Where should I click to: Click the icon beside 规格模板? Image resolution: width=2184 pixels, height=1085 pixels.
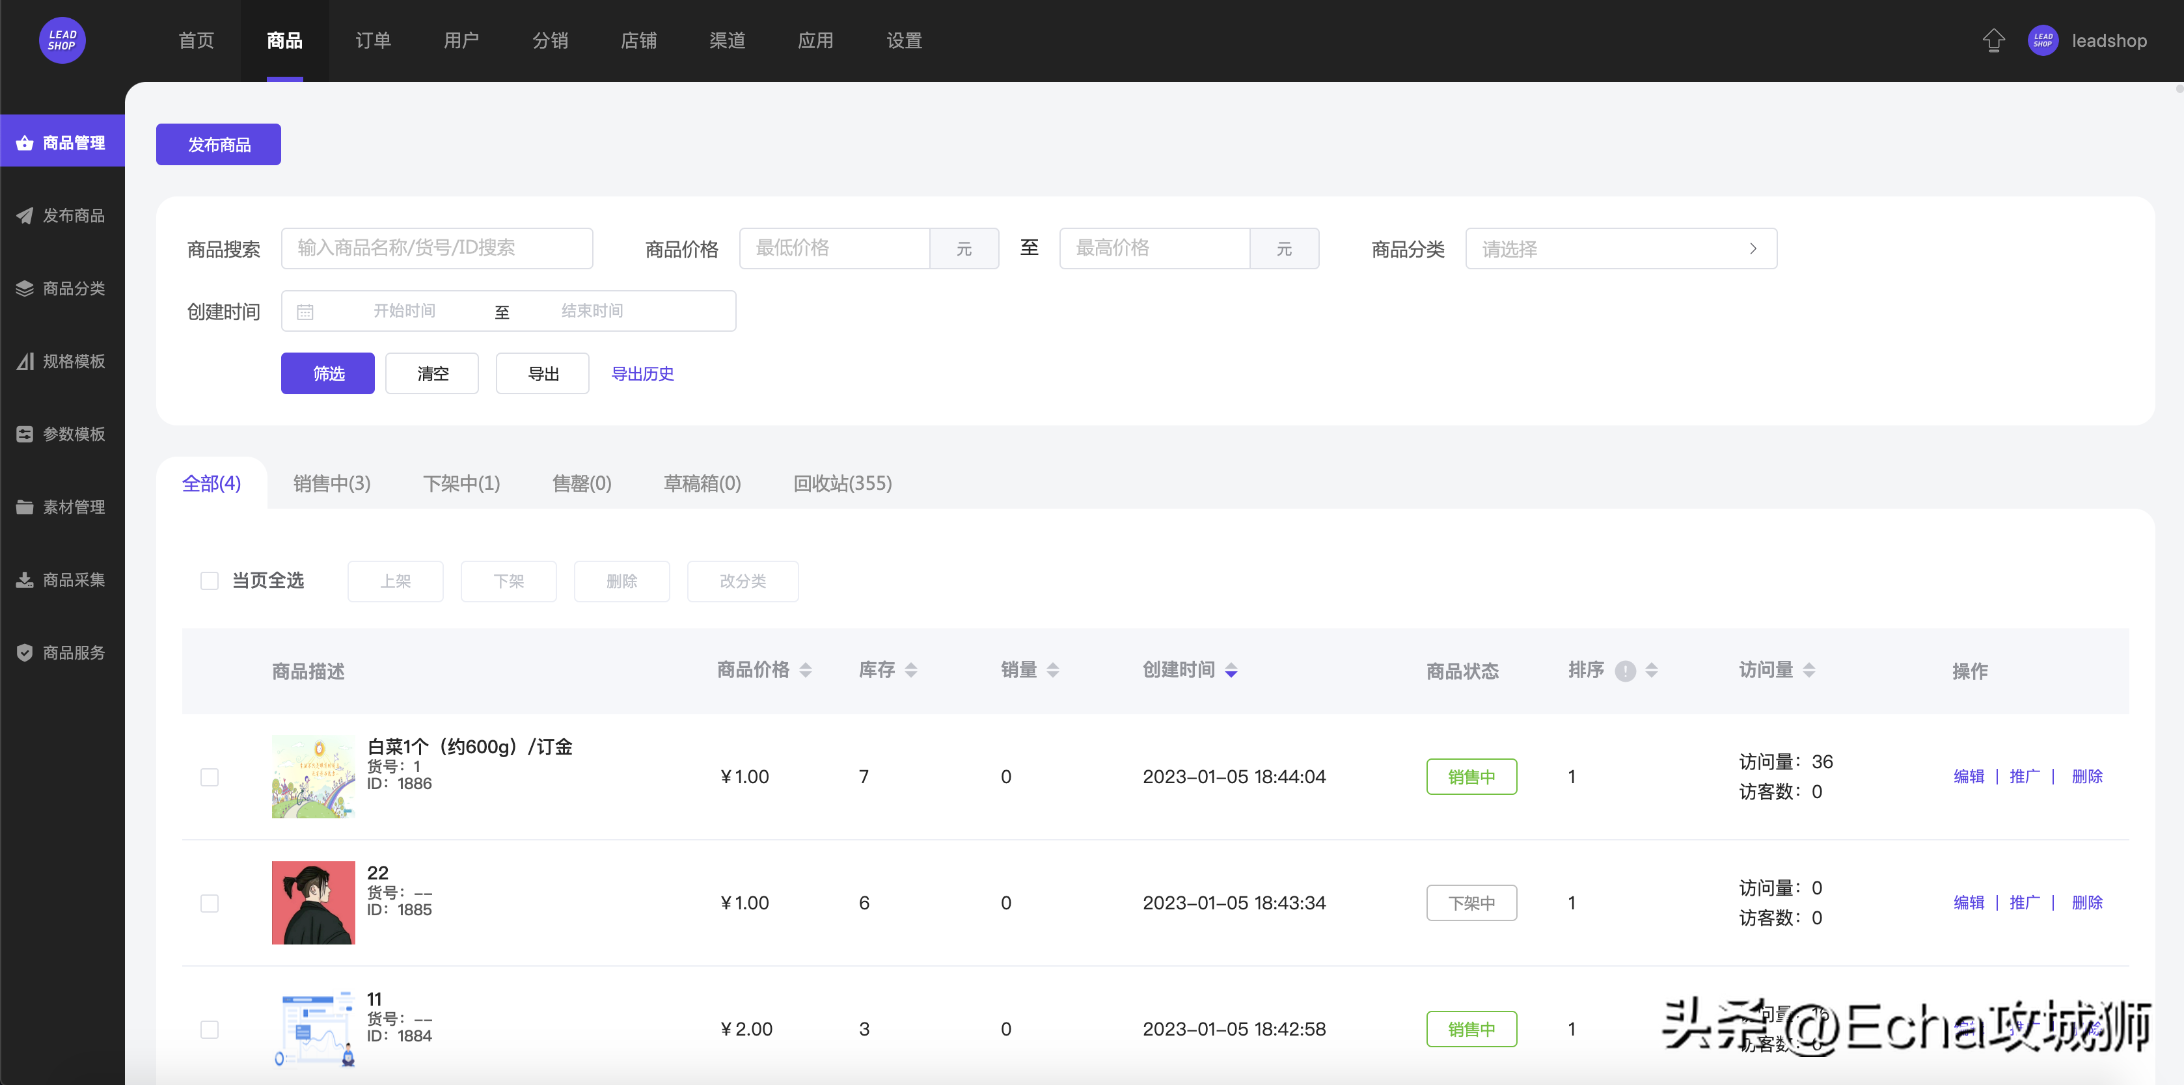25,361
